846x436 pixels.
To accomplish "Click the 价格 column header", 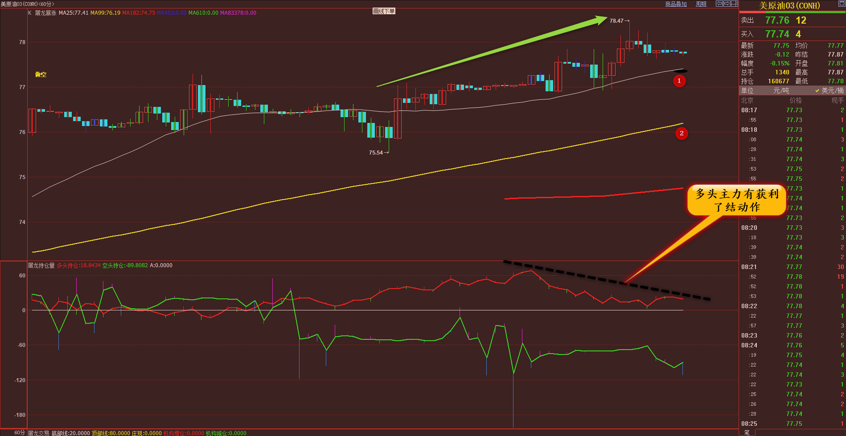I will coord(796,100).
